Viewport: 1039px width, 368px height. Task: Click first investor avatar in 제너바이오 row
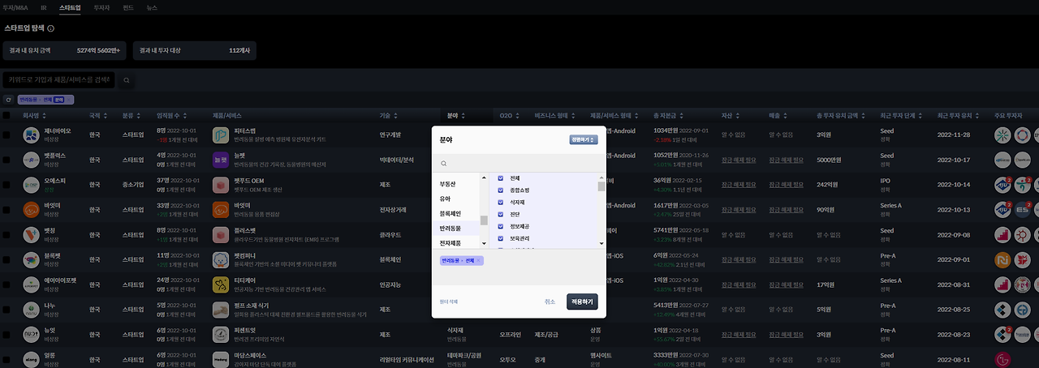[x=1002, y=135]
